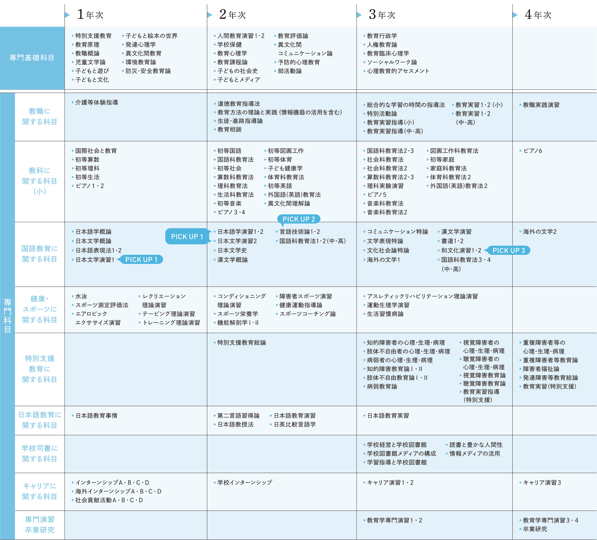Screen dimensions: 597x540
Task: Click the course 発達心理学
Action: (141, 45)
